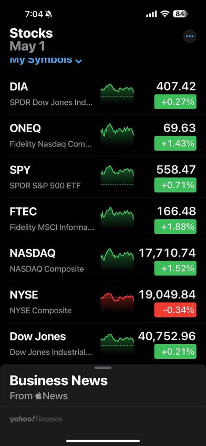Expand the My Symbols watchlist dropdown
Viewport: 206px width, 446px height.
[46, 60]
